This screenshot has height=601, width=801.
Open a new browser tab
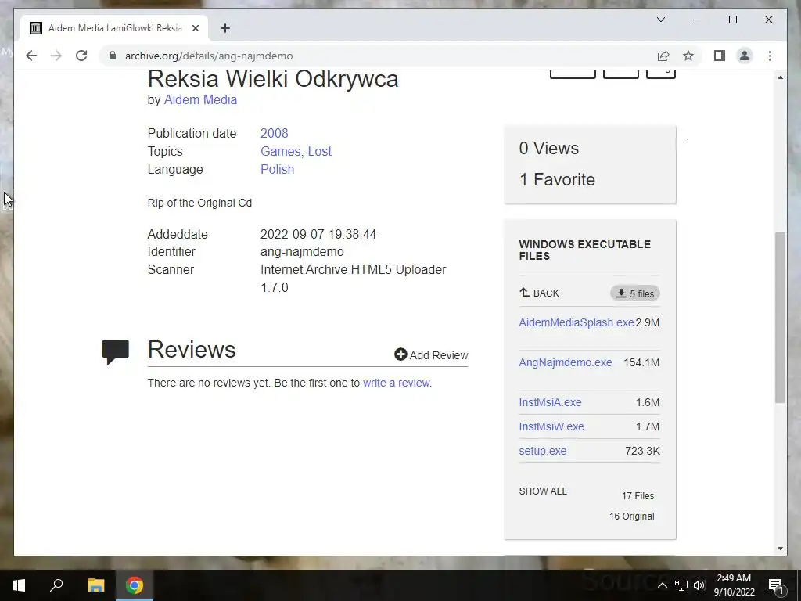tap(224, 28)
